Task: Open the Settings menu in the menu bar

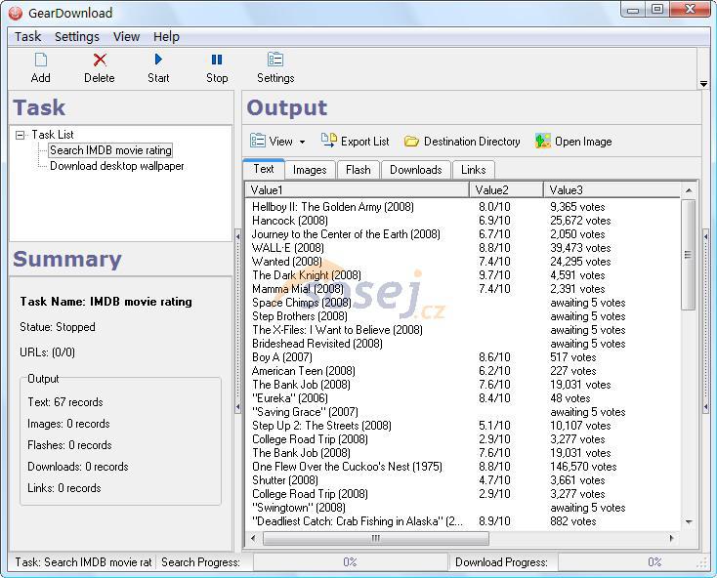Action: [77, 36]
